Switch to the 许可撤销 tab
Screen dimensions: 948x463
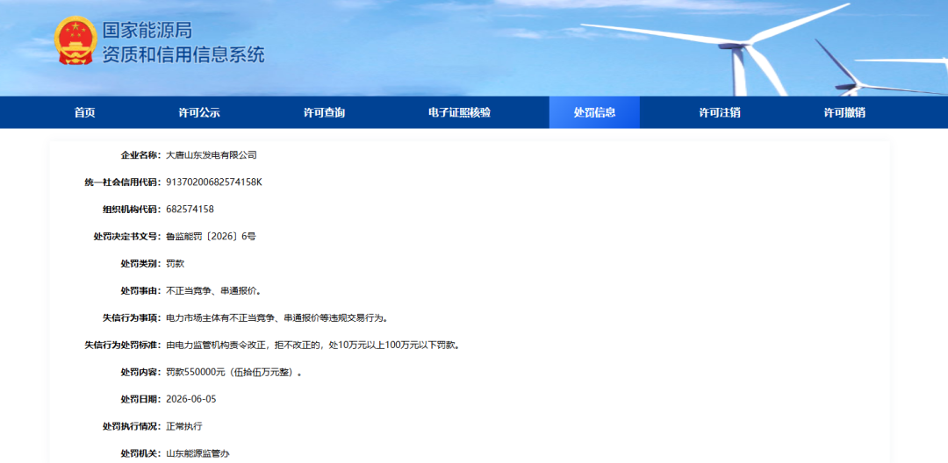pyautogui.click(x=844, y=112)
